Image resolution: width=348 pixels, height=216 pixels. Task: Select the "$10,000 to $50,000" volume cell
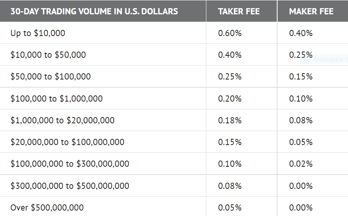(x=48, y=55)
